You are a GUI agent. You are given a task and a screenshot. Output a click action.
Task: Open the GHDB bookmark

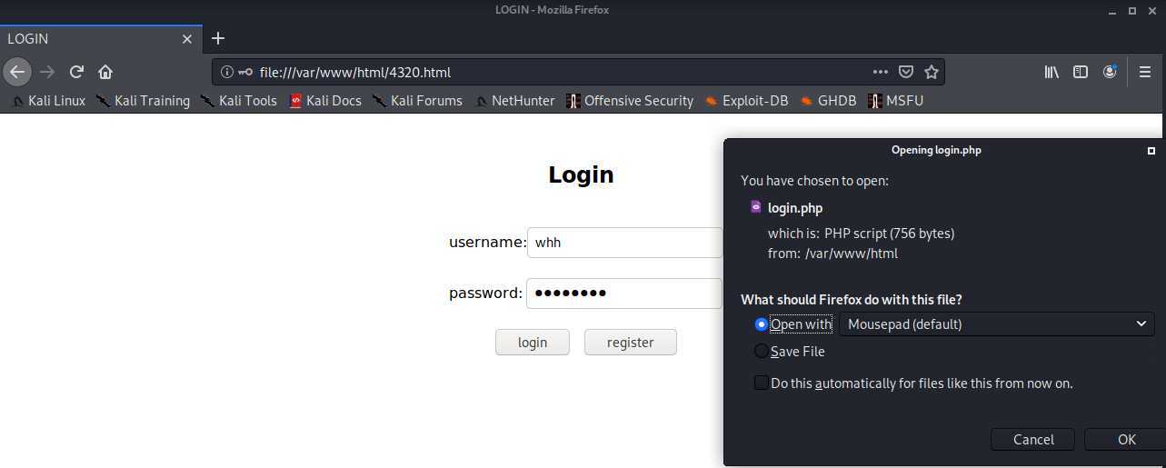click(828, 101)
